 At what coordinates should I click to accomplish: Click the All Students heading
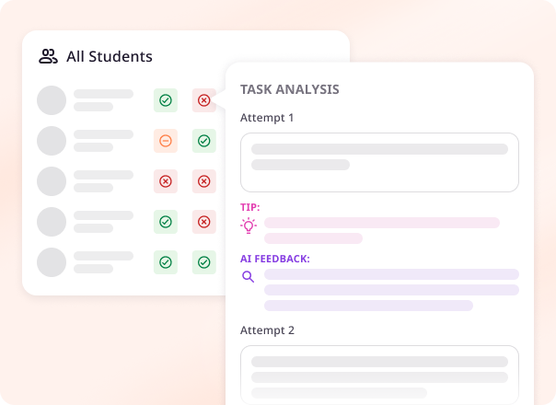click(x=110, y=56)
